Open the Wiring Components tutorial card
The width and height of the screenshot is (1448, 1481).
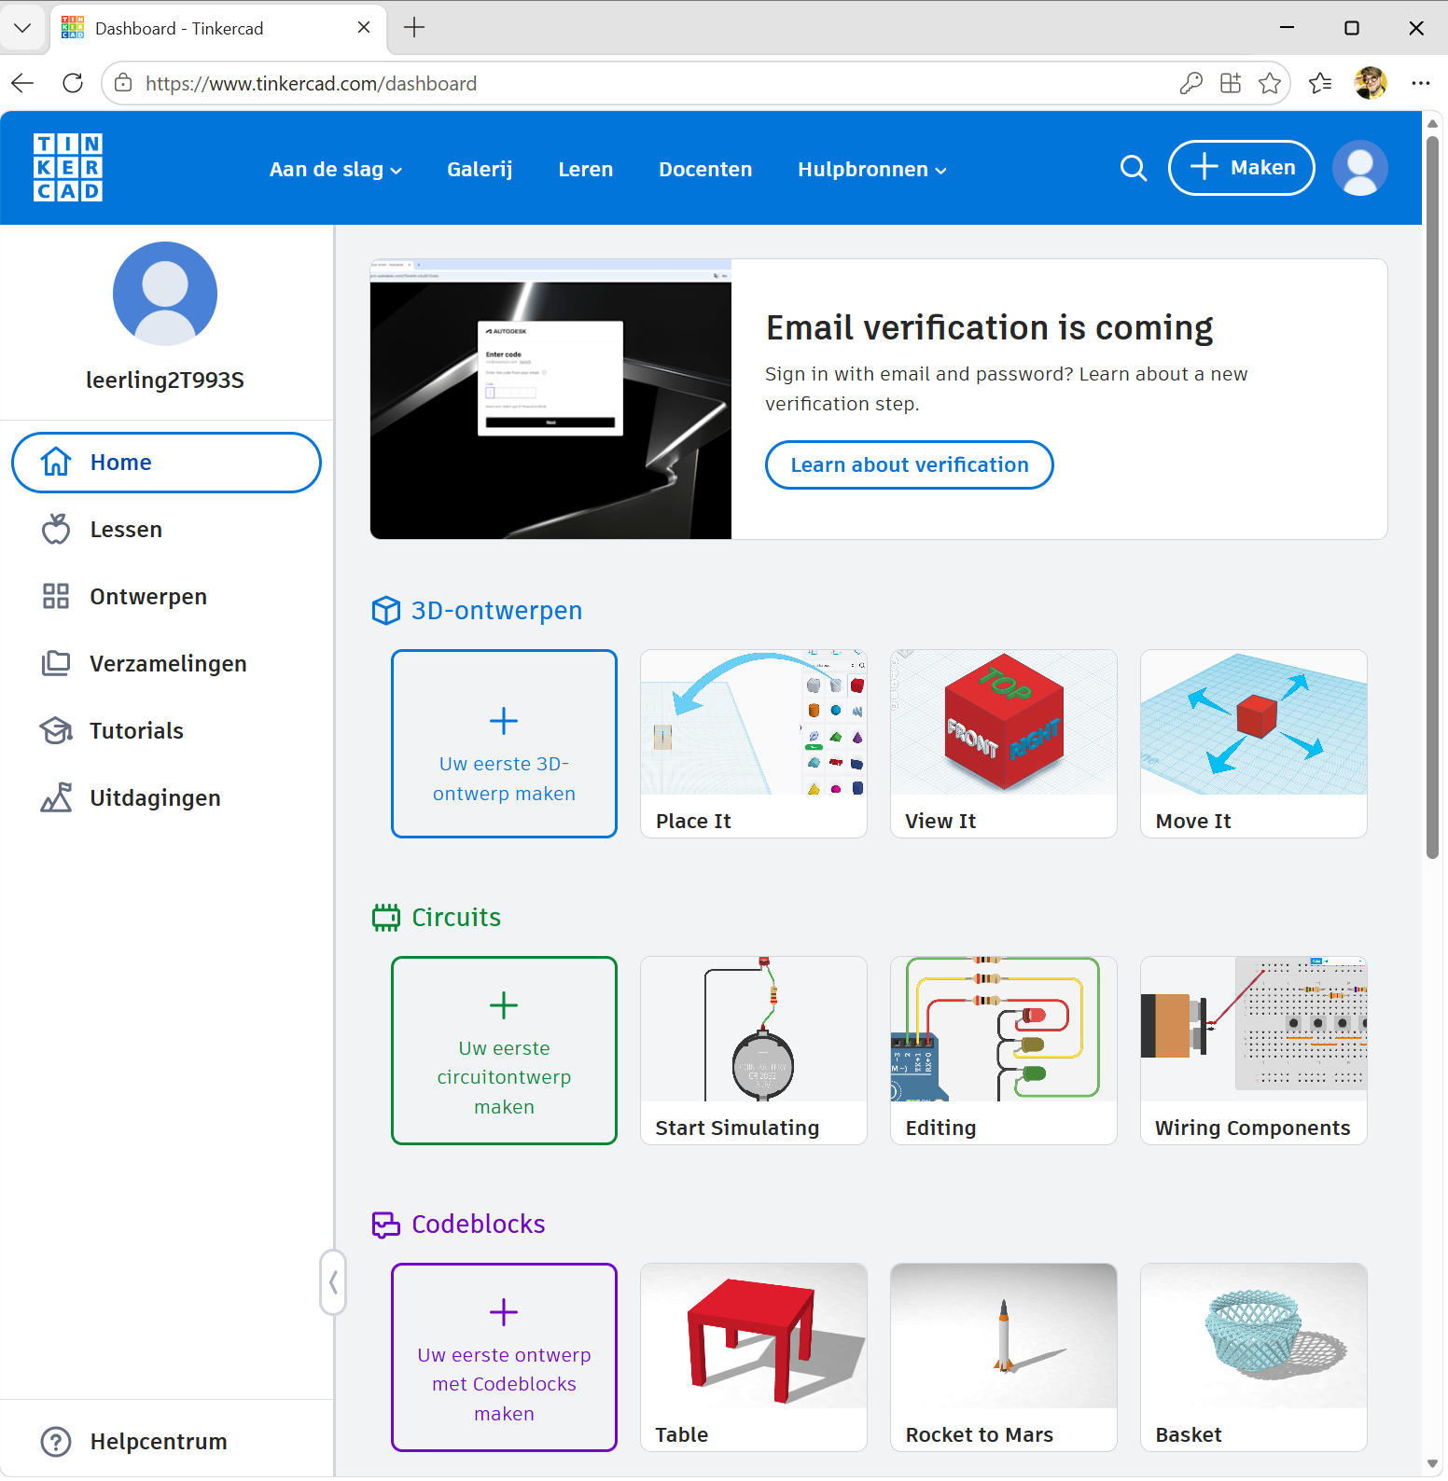(x=1254, y=1050)
